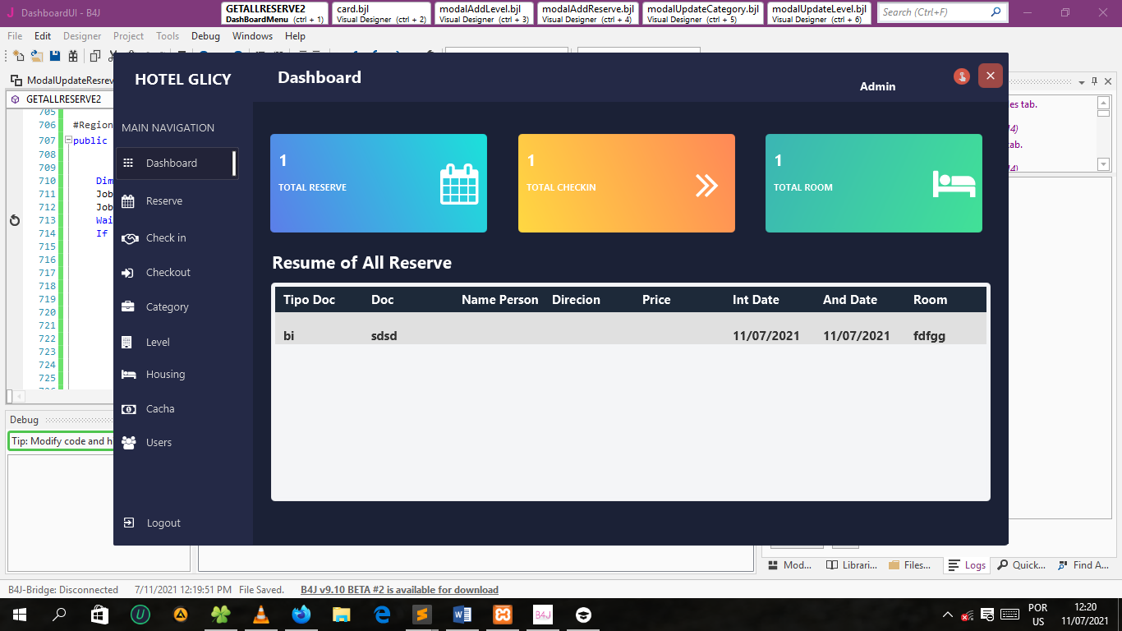Click the Housing bed icon in sidebar
Viewport: 1122px width, 631px height.
click(x=128, y=375)
